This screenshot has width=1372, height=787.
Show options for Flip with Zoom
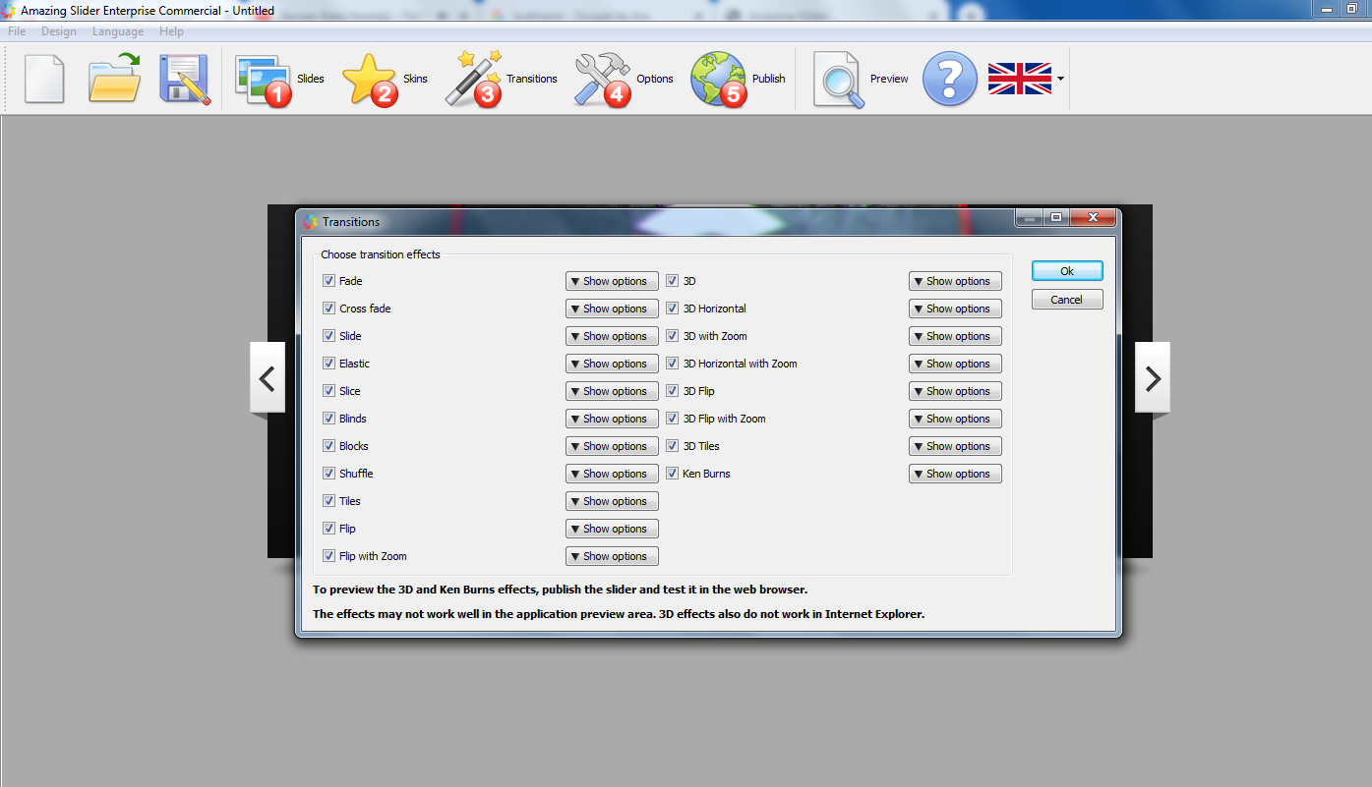point(612,556)
